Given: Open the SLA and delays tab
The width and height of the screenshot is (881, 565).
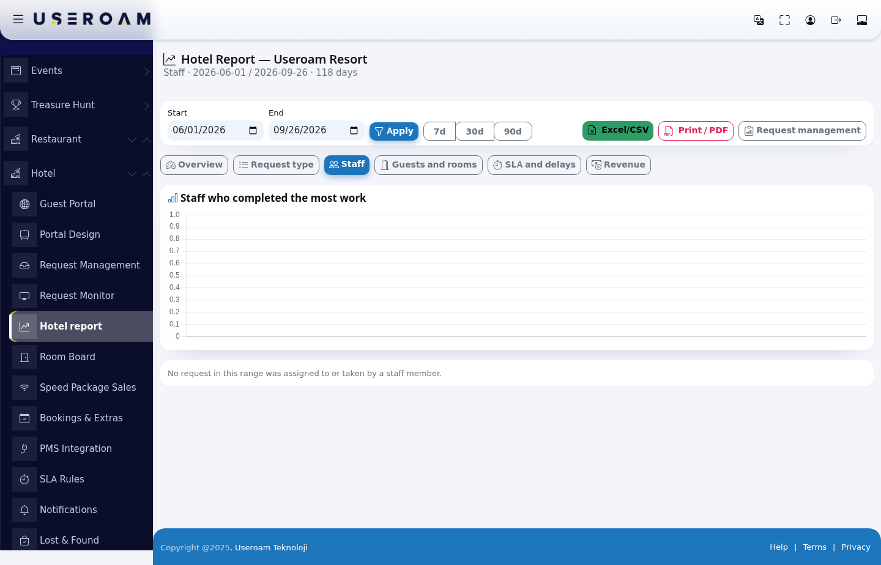Looking at the screenshot, I should (x=534, y=165).
